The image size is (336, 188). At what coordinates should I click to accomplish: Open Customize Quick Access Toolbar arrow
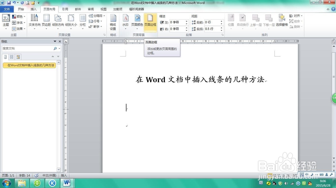[39, 3]
